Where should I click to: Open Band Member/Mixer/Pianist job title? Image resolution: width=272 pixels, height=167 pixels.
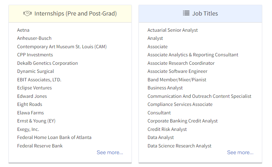tap(177, 80)
